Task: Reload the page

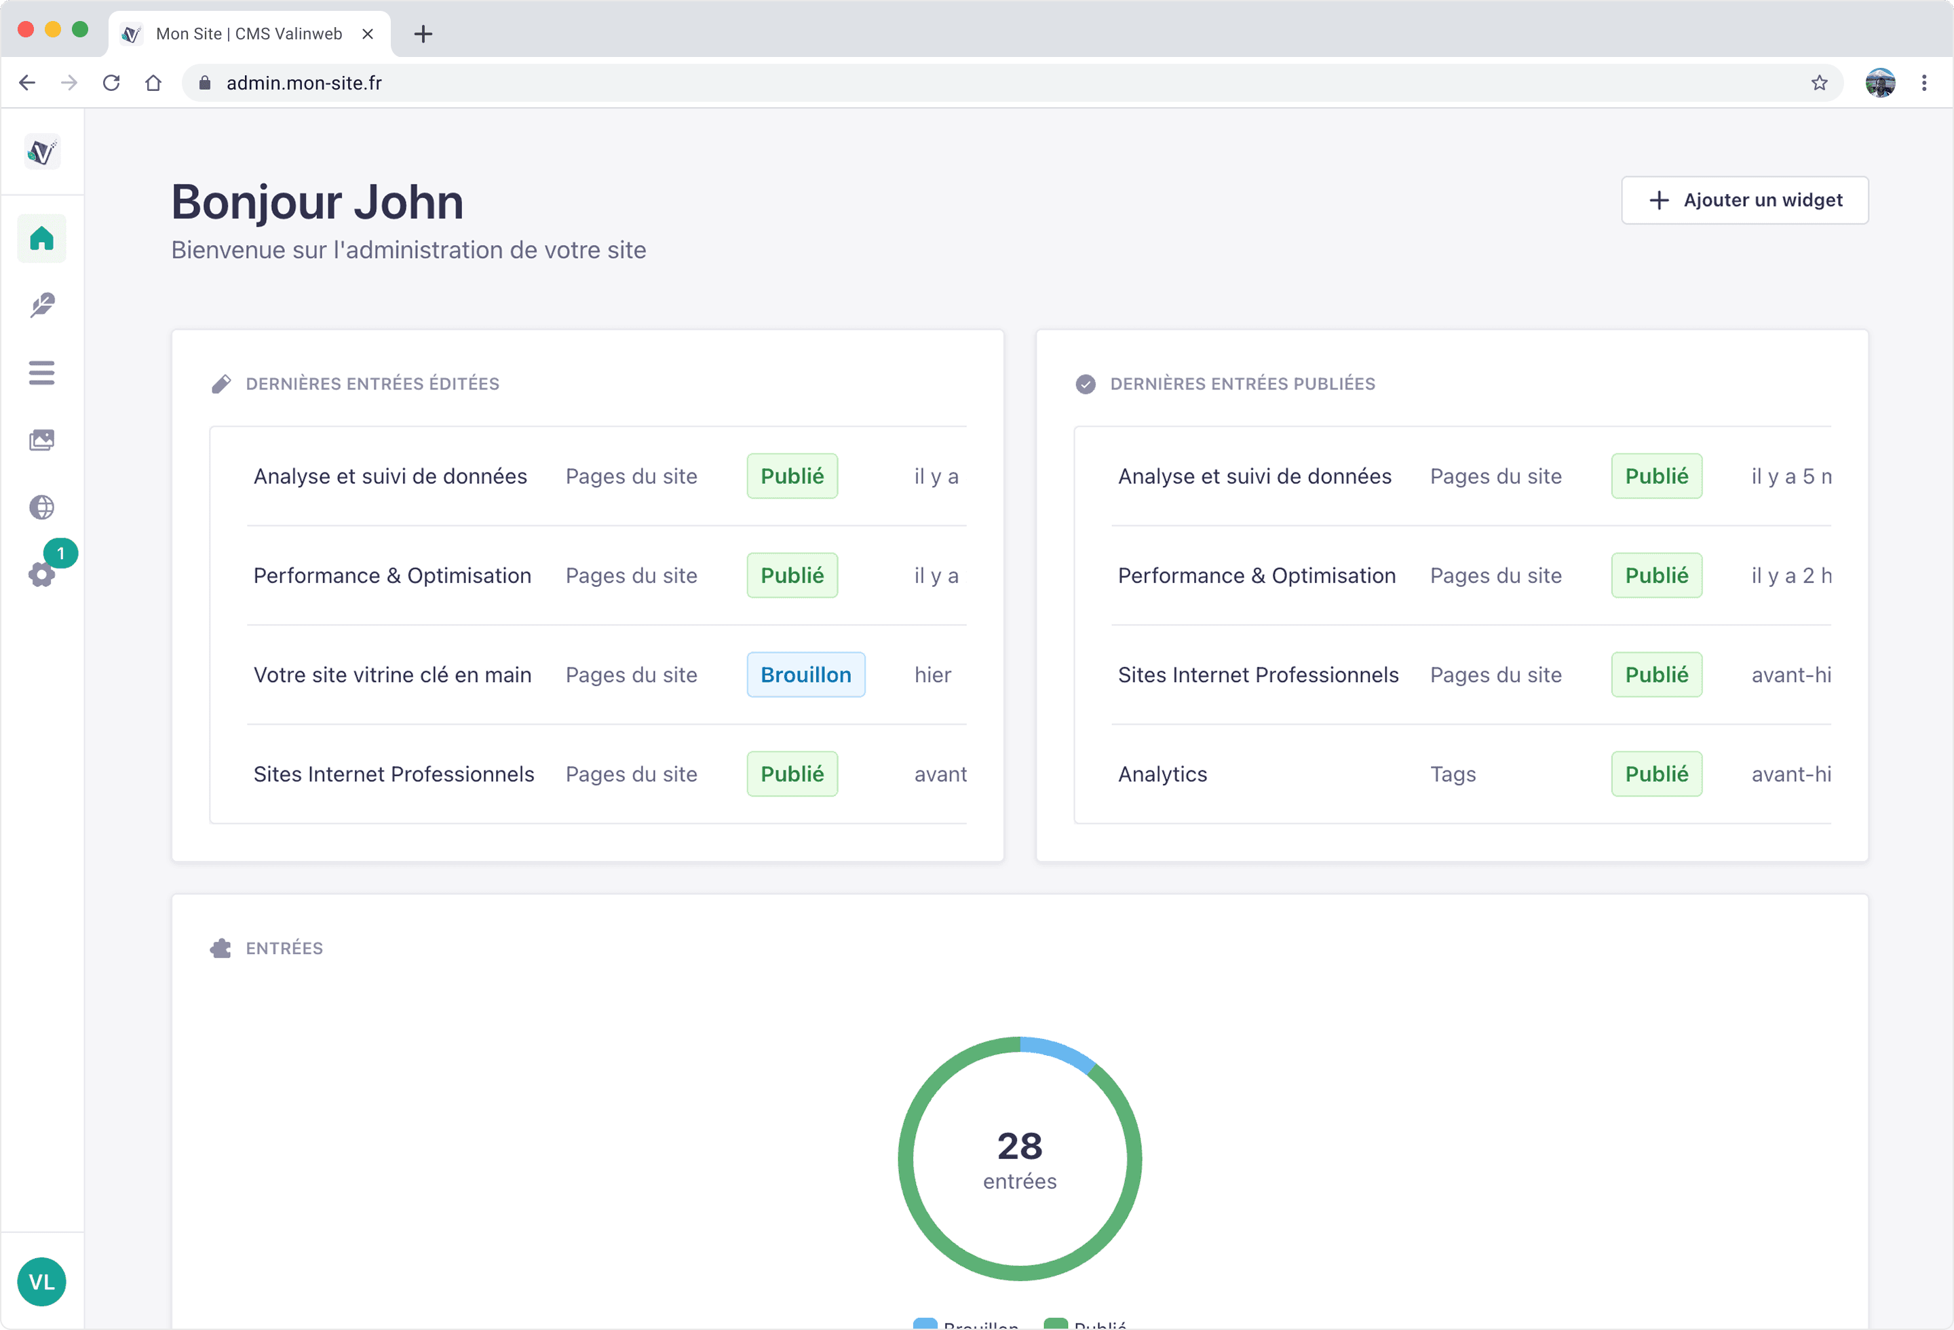Action: 111,82
